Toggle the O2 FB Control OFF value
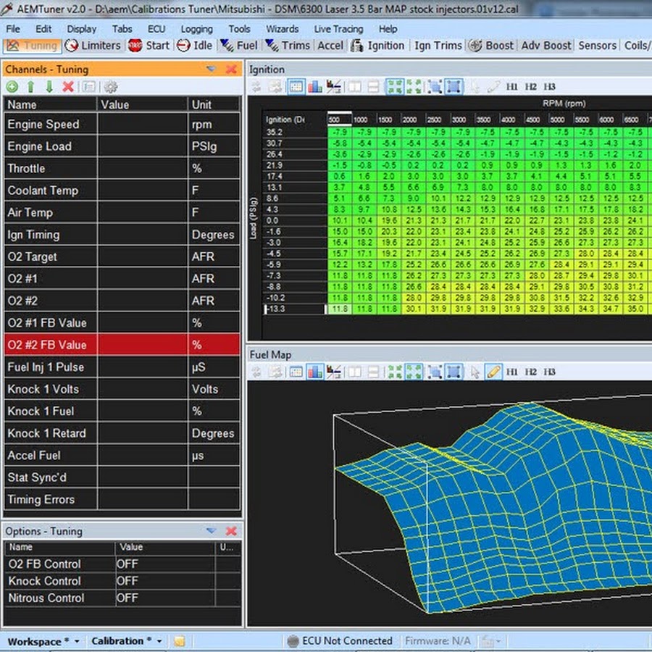The image size is (652, 652). 164,564
